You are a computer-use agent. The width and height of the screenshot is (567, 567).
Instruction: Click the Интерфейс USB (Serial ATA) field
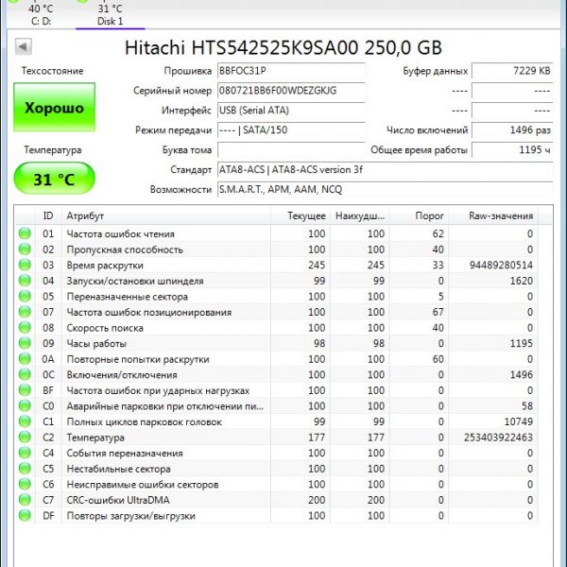[x=291, y=111]
